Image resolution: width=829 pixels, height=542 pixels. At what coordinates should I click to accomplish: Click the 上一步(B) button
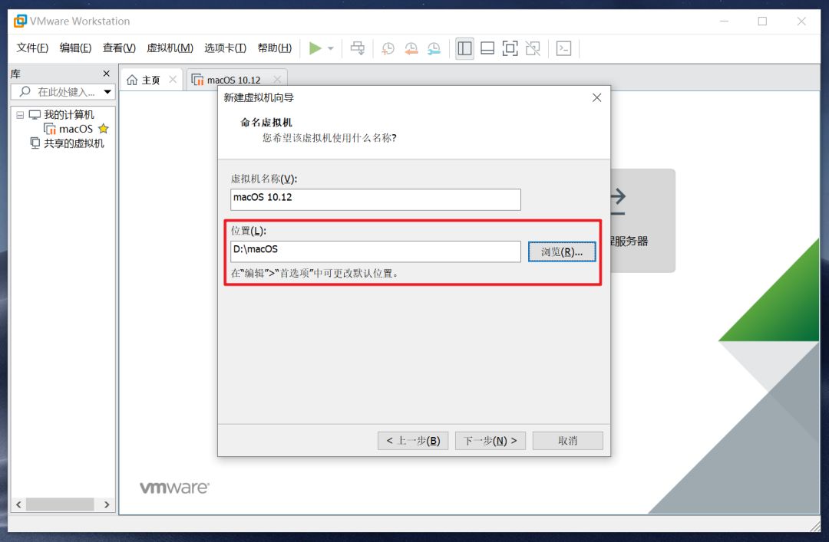[413, 441]
